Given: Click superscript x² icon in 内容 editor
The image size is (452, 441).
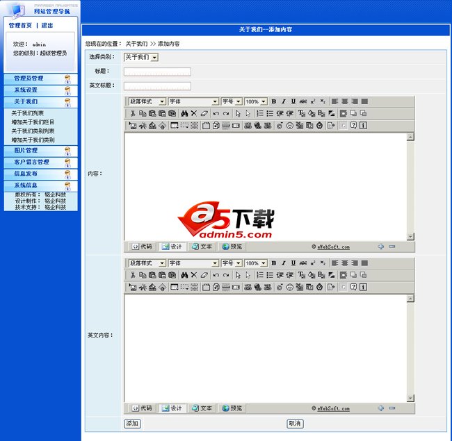Looking at the screenshot, I should pos(313,101).
